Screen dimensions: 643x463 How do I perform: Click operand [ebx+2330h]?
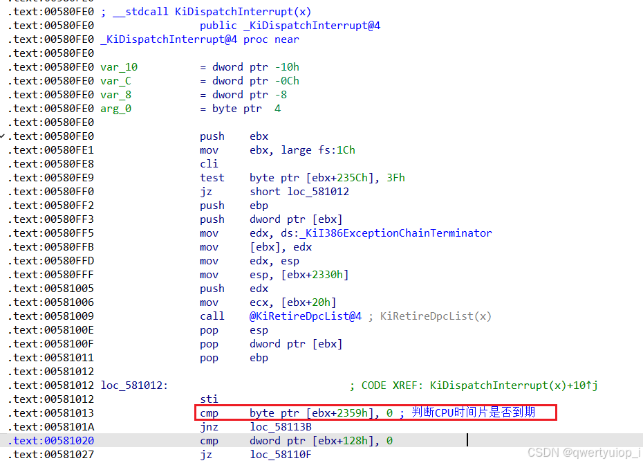click(x=315, y=275)
